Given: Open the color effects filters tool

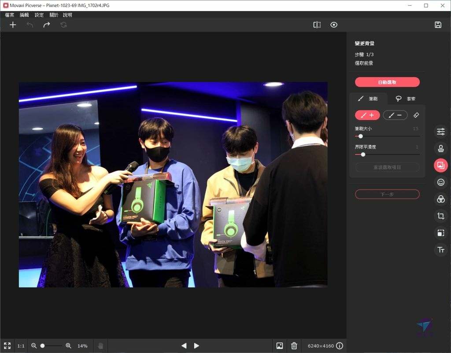Looking at the screenshot, I should 440,199.
